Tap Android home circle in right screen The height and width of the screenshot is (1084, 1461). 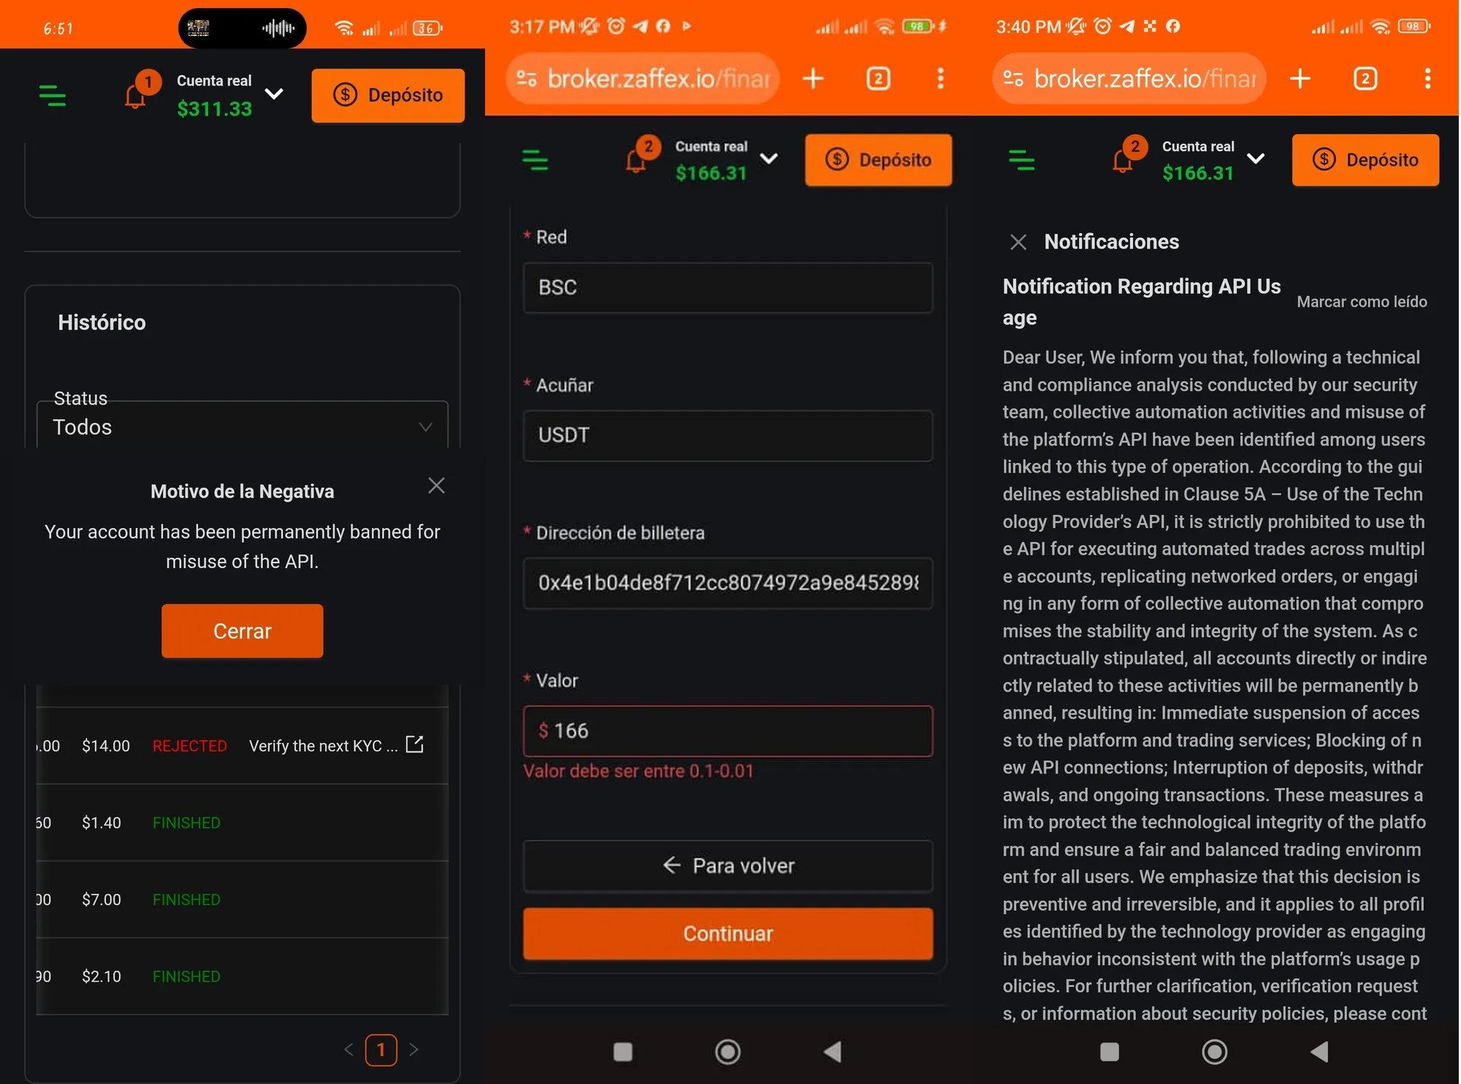[x=1214, y=1051]
